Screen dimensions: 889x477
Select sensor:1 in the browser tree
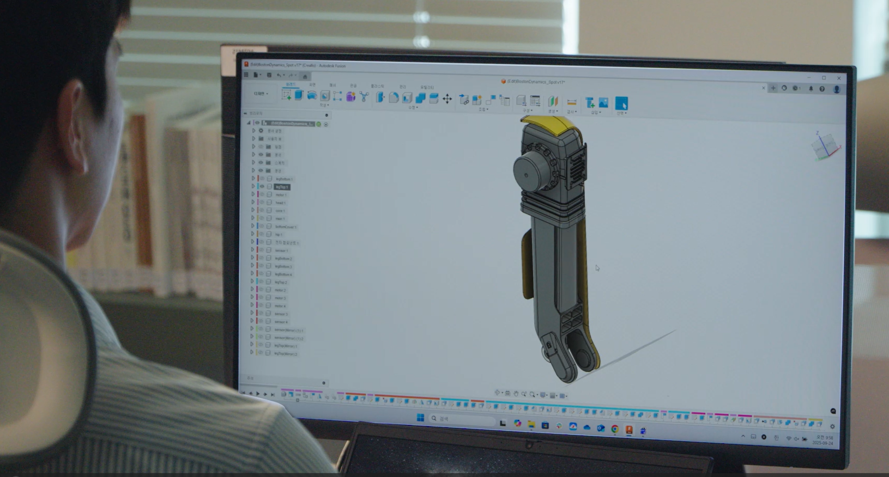(x=281, y=250)
